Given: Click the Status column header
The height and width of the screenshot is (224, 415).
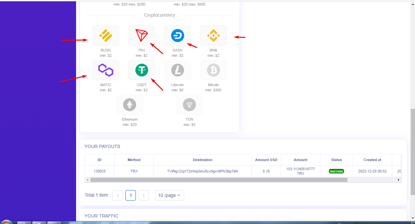Looking at the screenshot, I should 336,160.
